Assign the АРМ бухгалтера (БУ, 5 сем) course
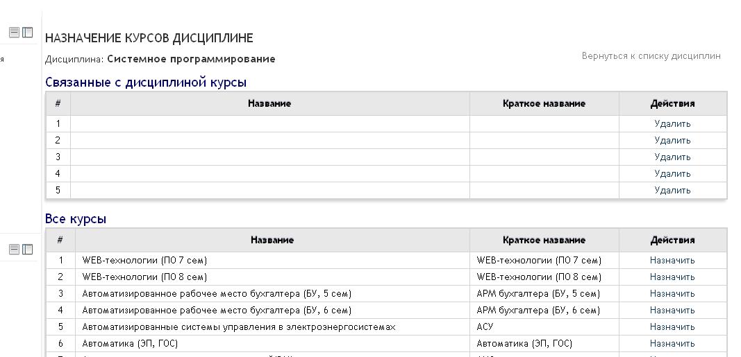 672,293
